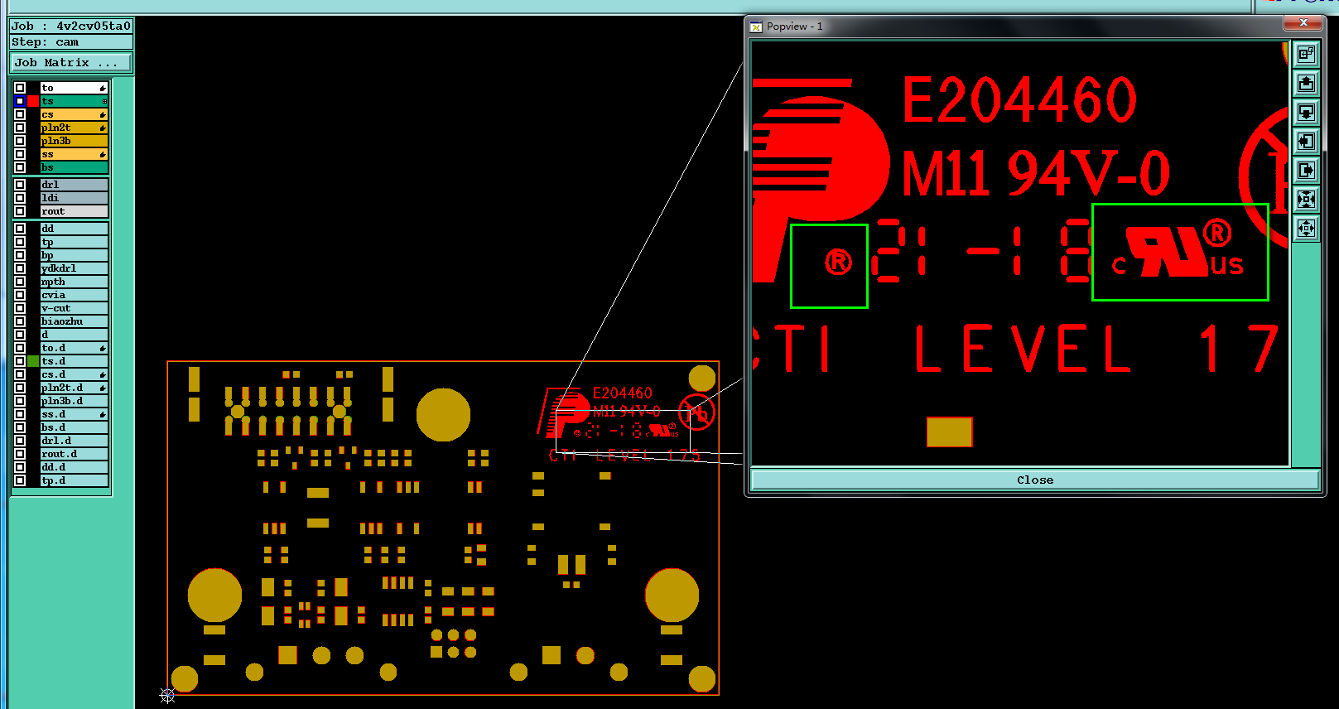Viewport: 1339px width, 709px height.
Task: Click the origin datum marker at board corner
Action: tap(167, 695)
